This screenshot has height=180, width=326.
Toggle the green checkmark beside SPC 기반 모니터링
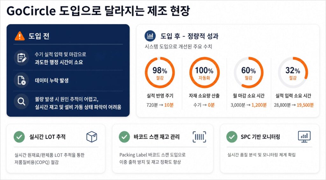coord(232,137)
